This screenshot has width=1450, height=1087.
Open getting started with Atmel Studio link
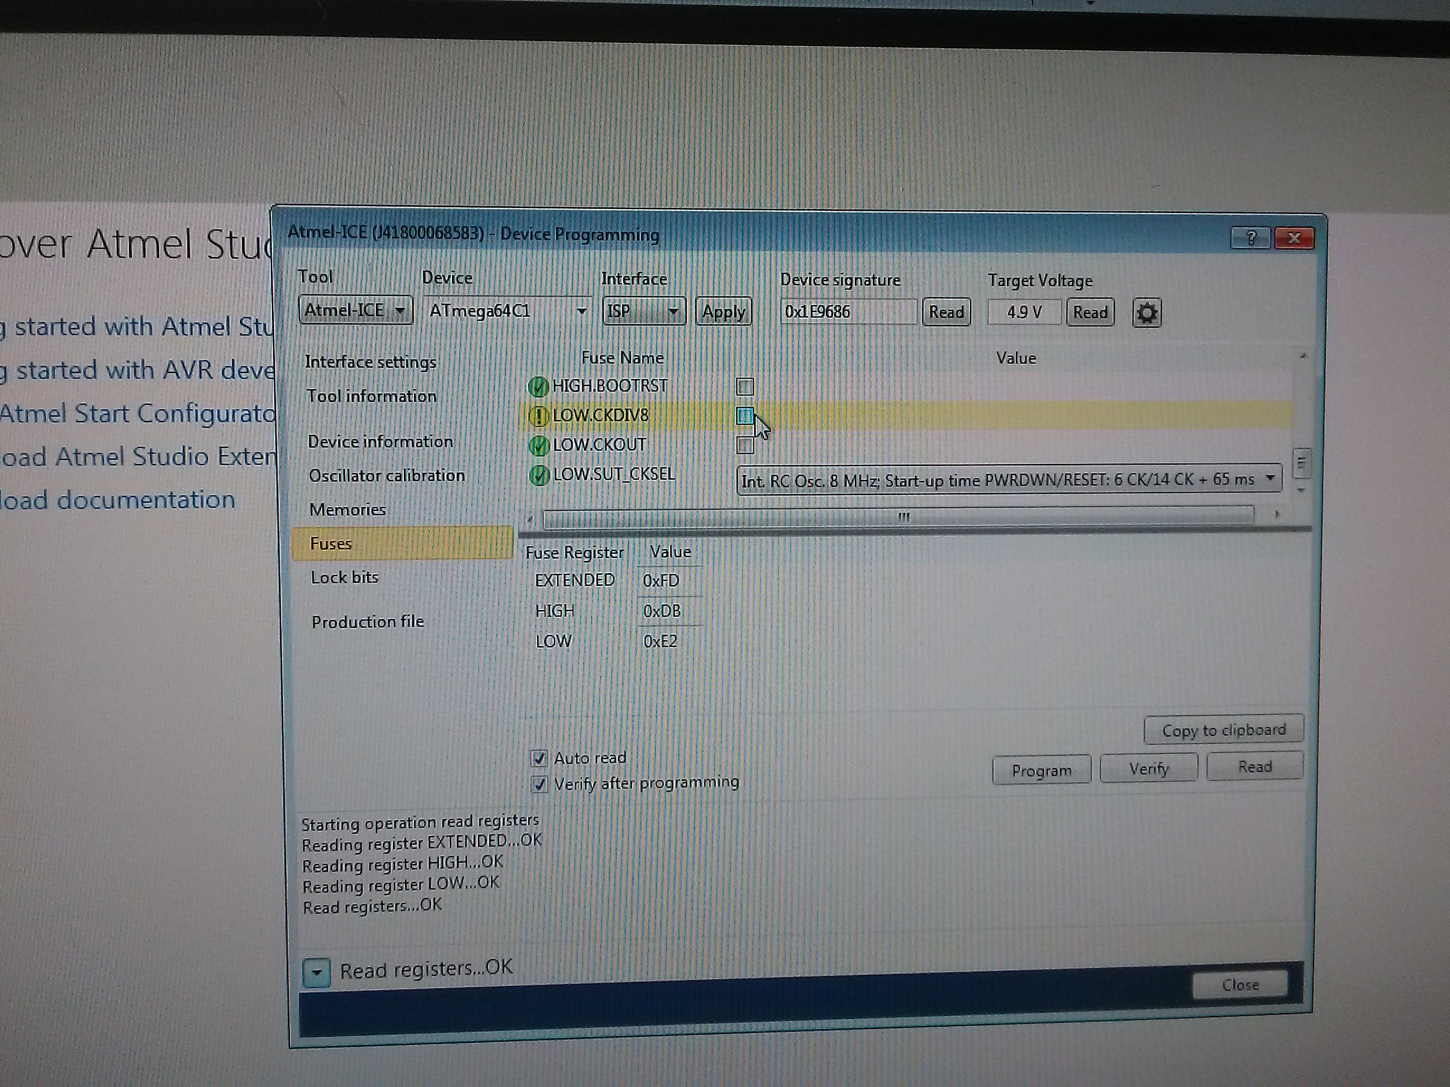[x=136, y=327]
